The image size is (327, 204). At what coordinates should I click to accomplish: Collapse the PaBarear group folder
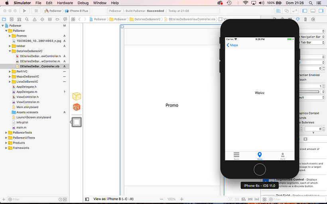coord(6,31)
